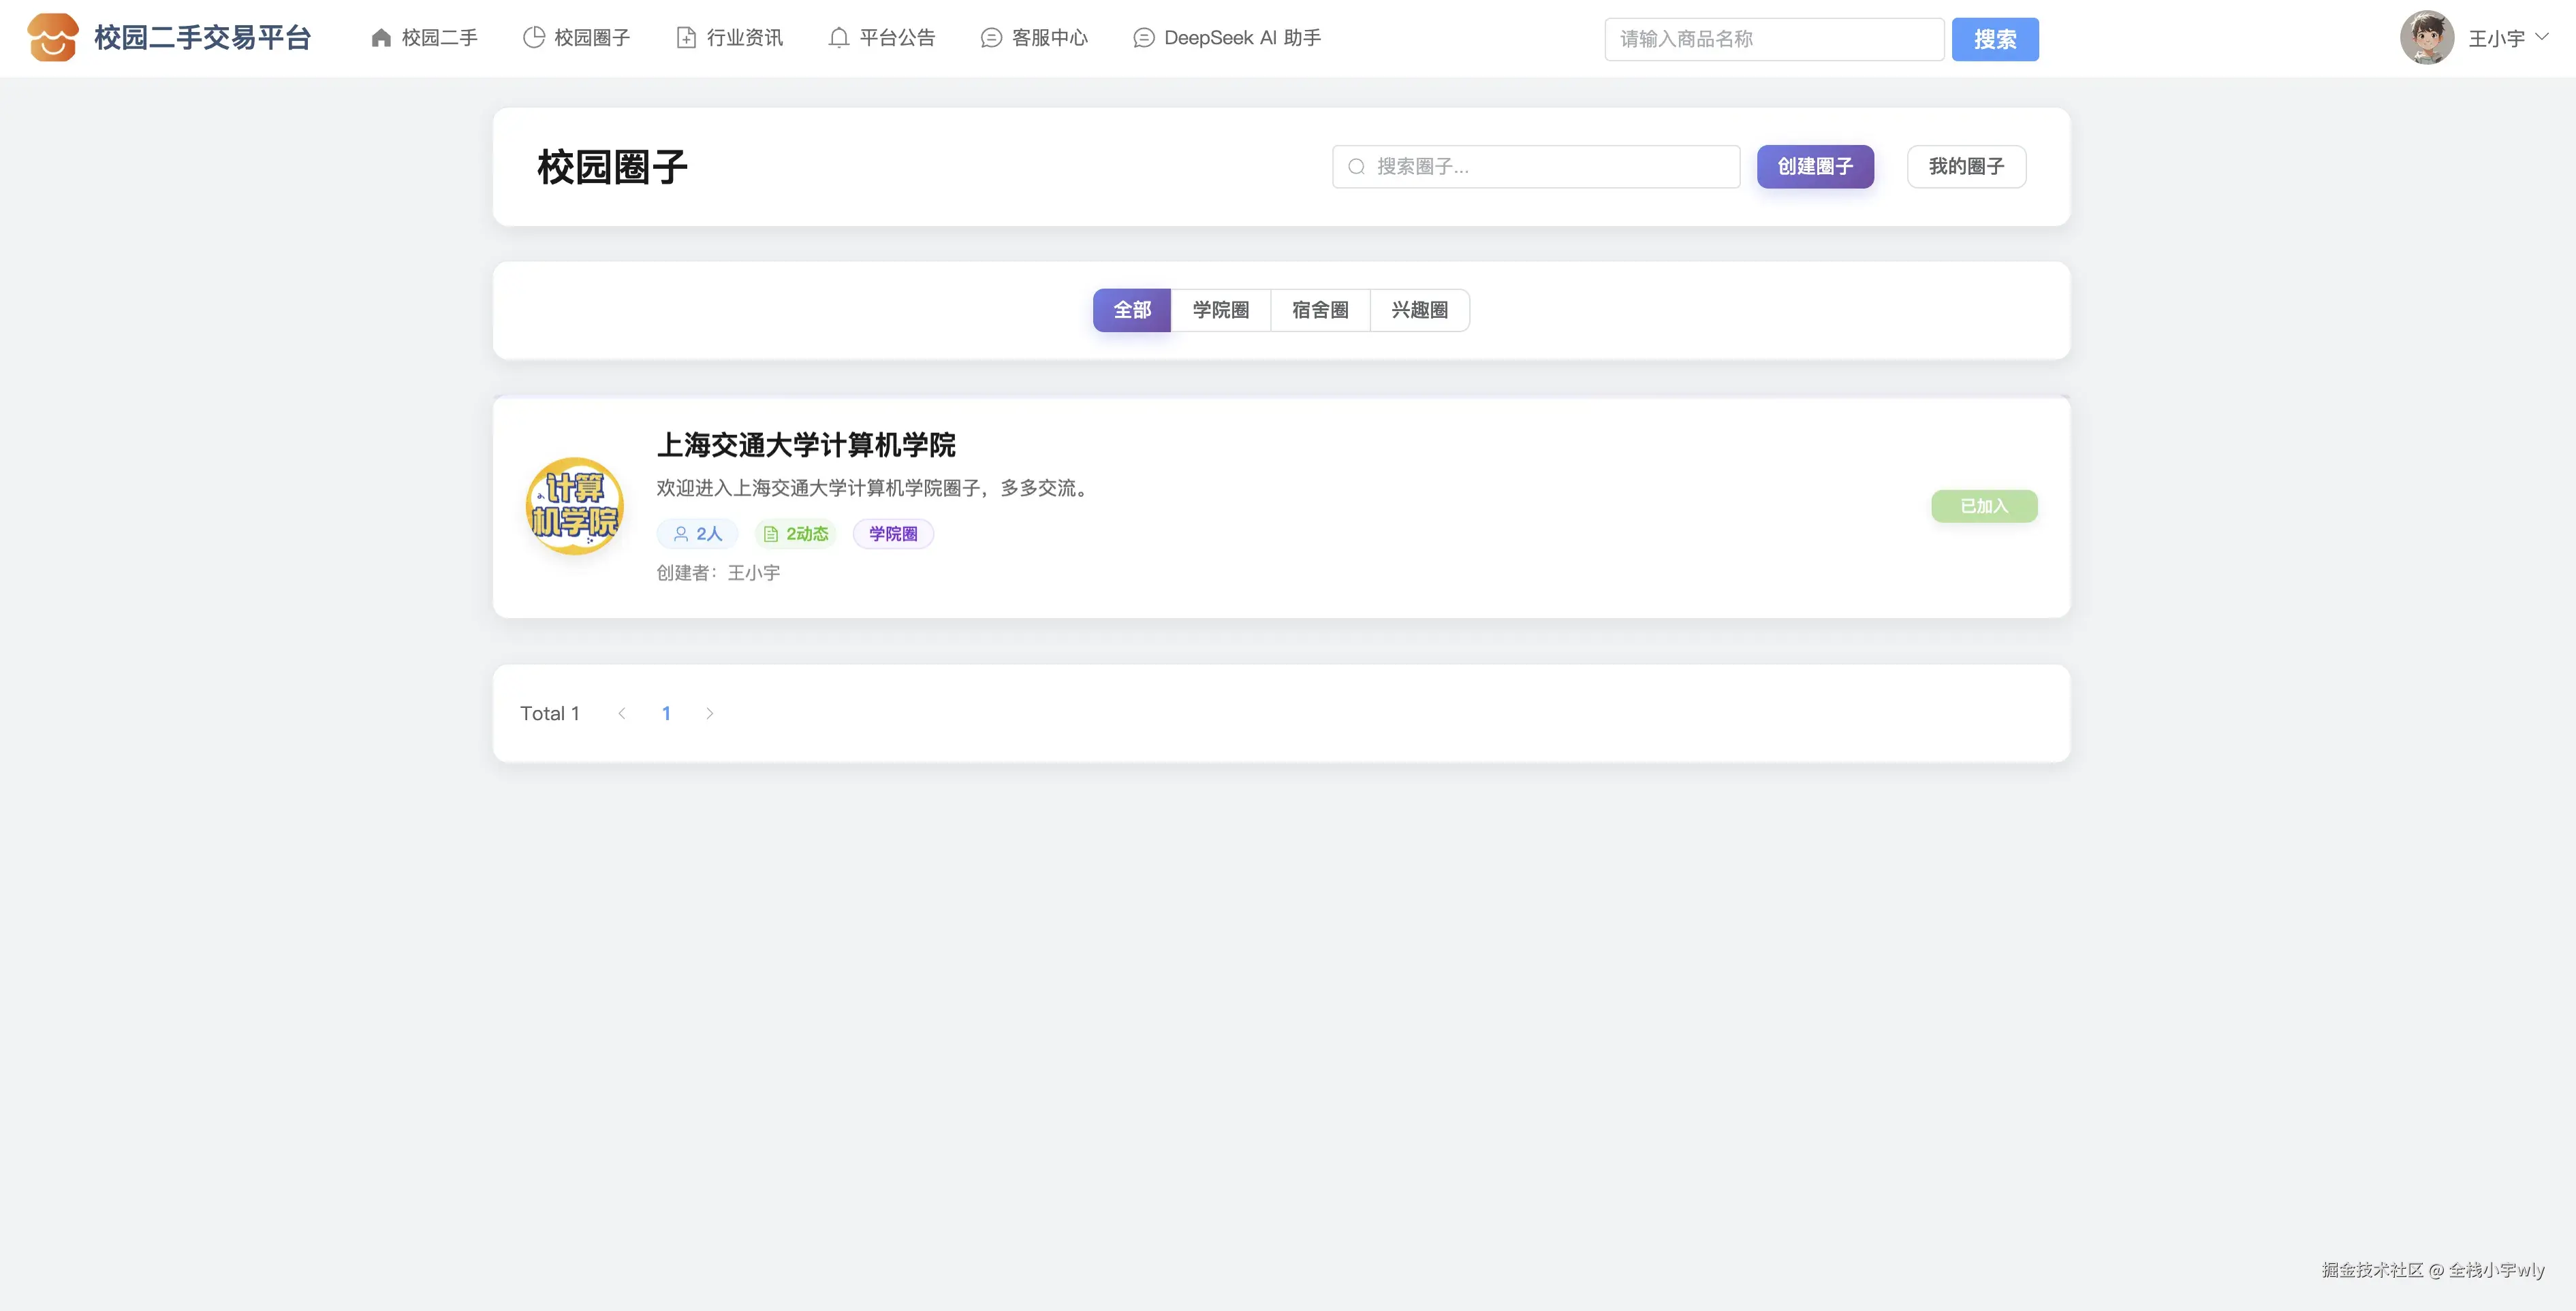Go to previous page with left chevron

pyautogui.click(x=622, y=713)
